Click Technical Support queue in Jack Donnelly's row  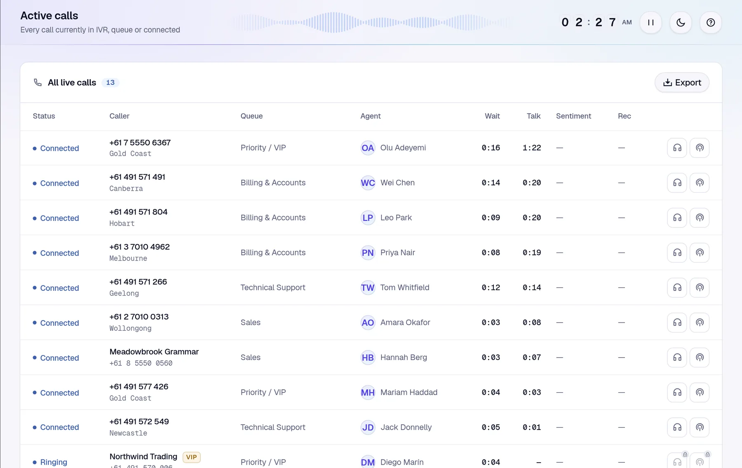tap(273, 427)
